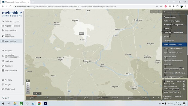Jump to czw. 17 on the timeline
Viewport: 188px width, 106px height.
click(x=73, y=98)
